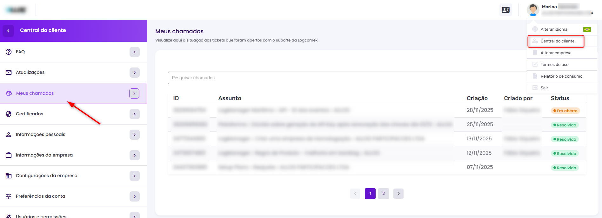This screenshot has width=602, height=218.
Task: Click the Informações da empresa briefcase icon
Action: pyautogui.click(x=9, y=155)
